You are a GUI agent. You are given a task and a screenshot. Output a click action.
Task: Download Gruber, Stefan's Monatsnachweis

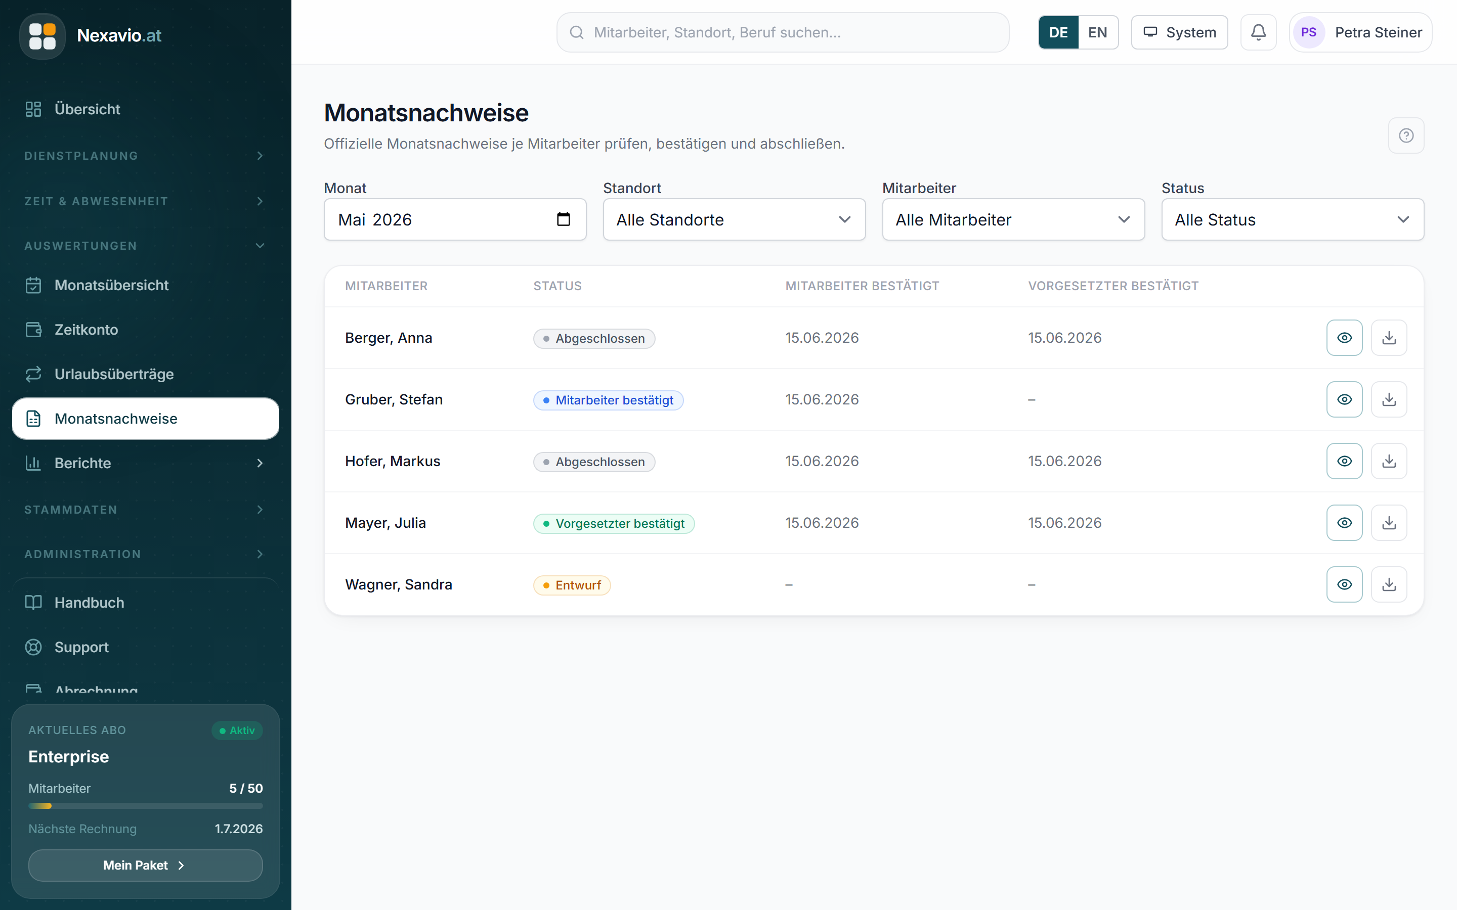pyautogui.click(x=1389, y=399)
